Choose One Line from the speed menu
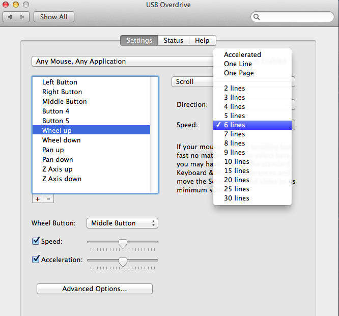 click(252, 64)
